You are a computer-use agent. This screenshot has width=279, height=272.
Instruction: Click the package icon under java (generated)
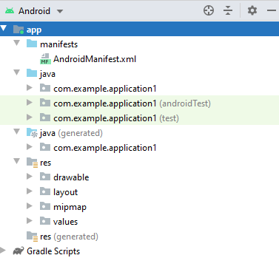point(45,147)
